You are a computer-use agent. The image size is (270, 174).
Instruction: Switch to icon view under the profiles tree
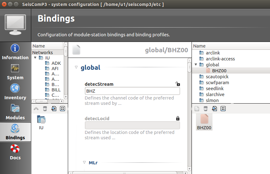[x=223, y=109]
